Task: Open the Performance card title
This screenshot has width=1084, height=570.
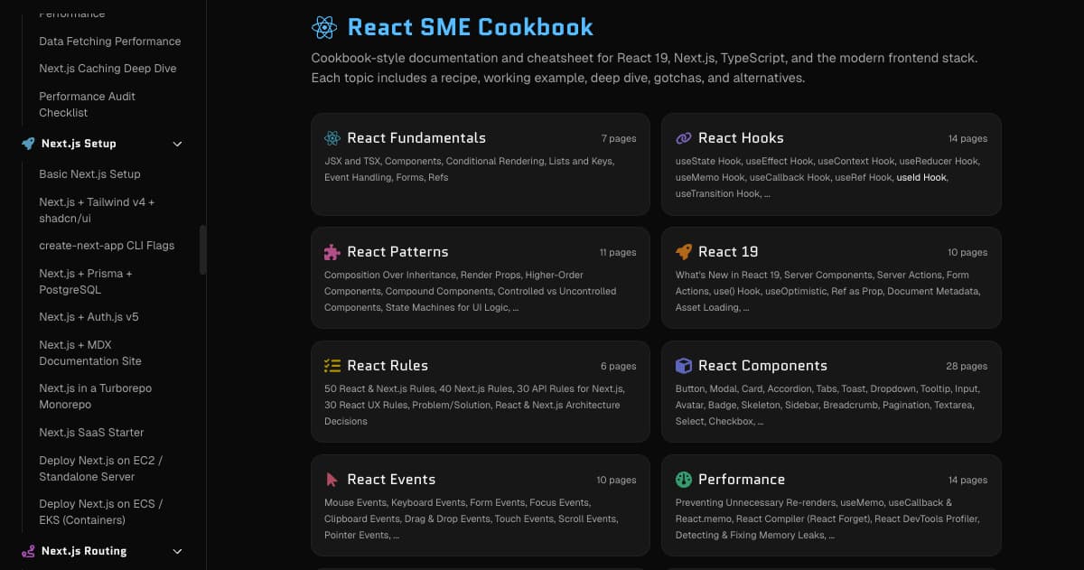Action: [x=742, y=480]
